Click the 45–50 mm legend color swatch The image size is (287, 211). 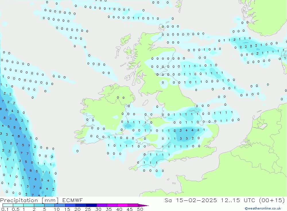tap(133, 205)
